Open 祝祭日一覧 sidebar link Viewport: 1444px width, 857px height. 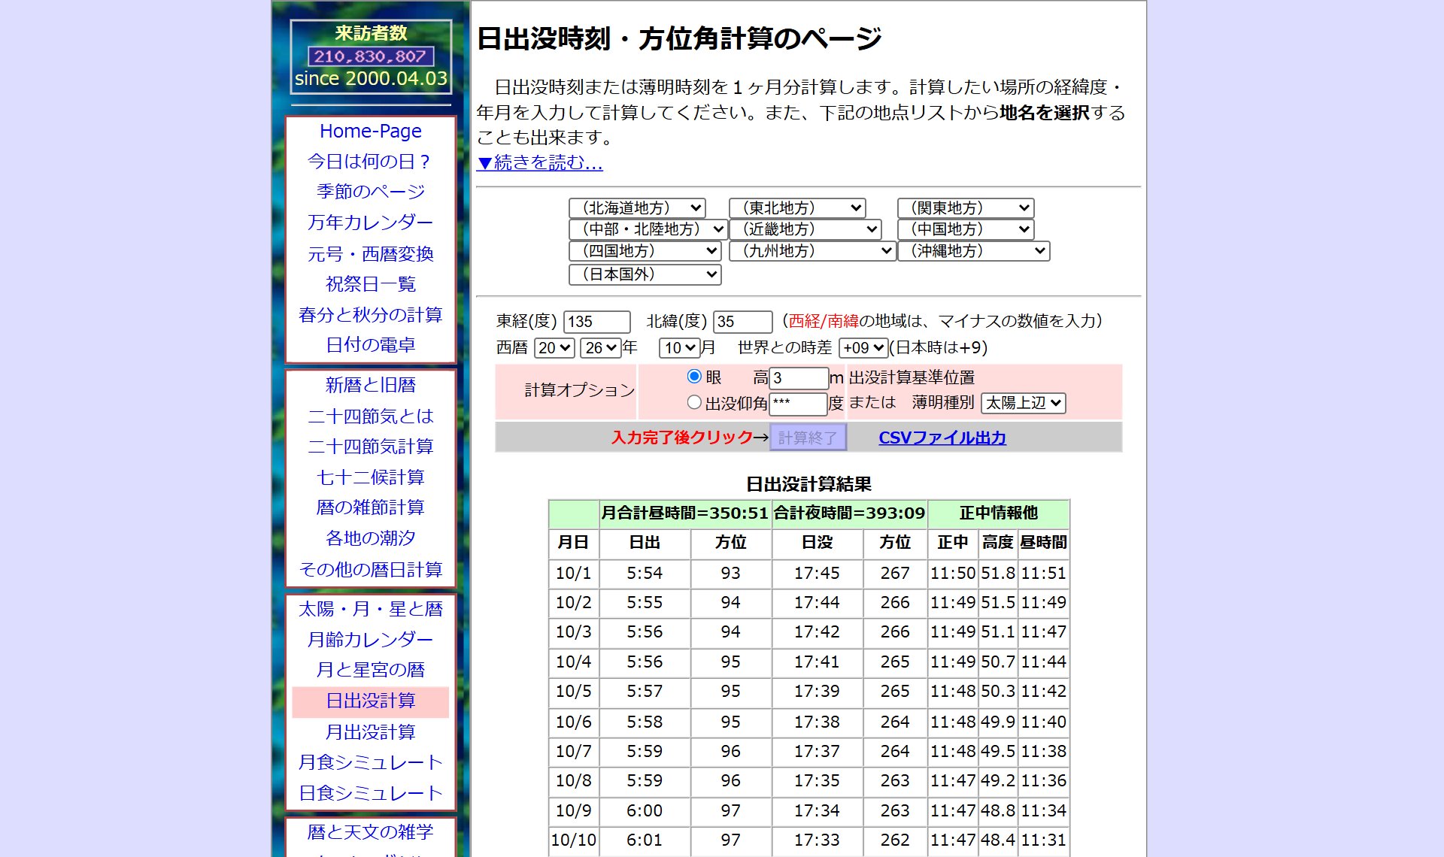371,283
